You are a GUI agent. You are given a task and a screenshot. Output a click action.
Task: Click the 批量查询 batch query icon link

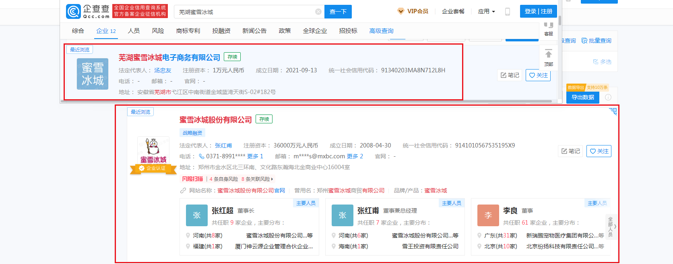[597, 41]
